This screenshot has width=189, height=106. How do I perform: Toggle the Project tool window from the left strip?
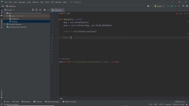[1, 13]
